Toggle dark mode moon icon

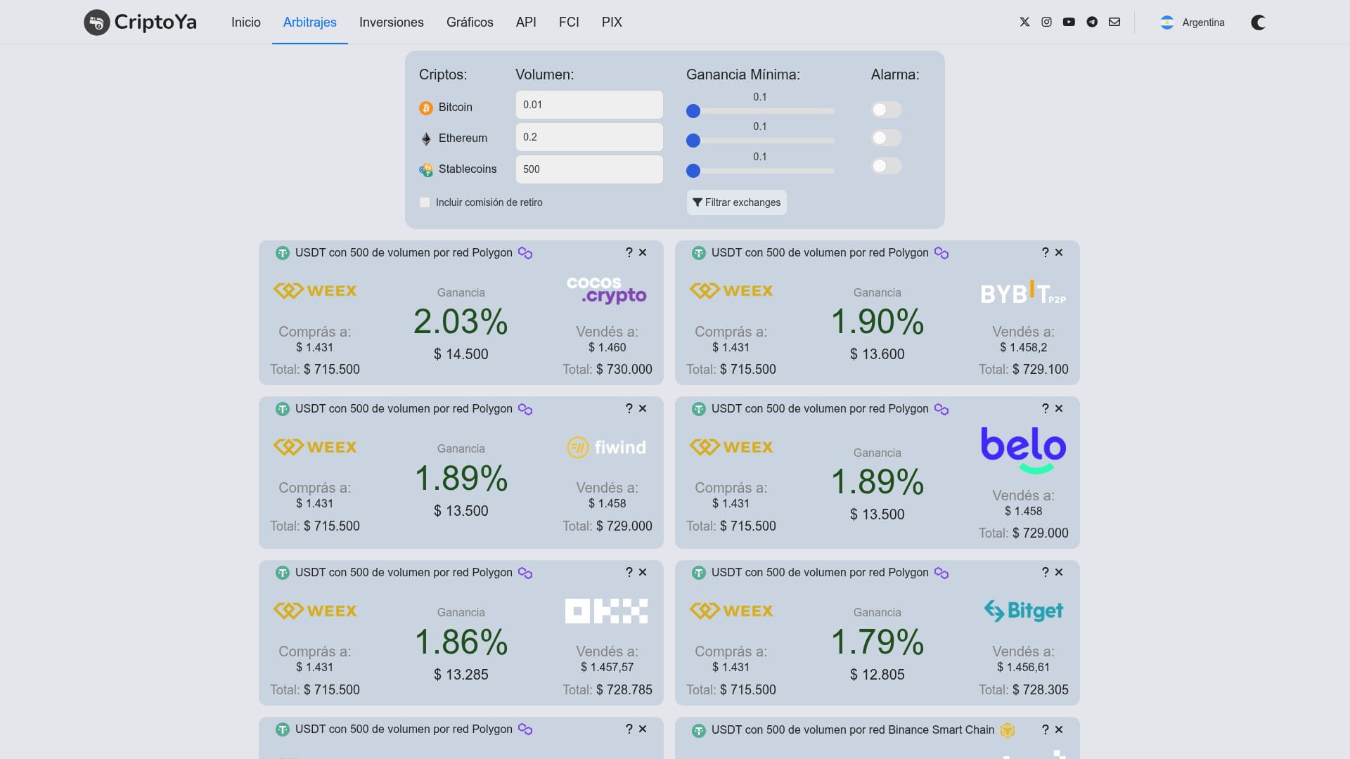[x=1258, y=22]
